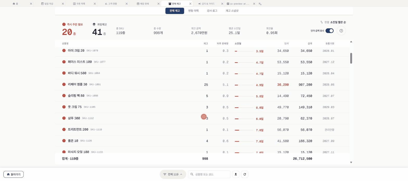Close the 일일 마감 tab
This screenshot has width=408, height=181.
(x=63, y=4)
